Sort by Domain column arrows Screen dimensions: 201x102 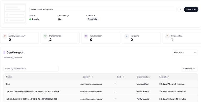point(92,77)
